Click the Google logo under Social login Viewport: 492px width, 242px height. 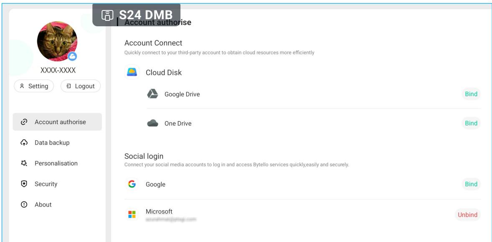point(132,184)
